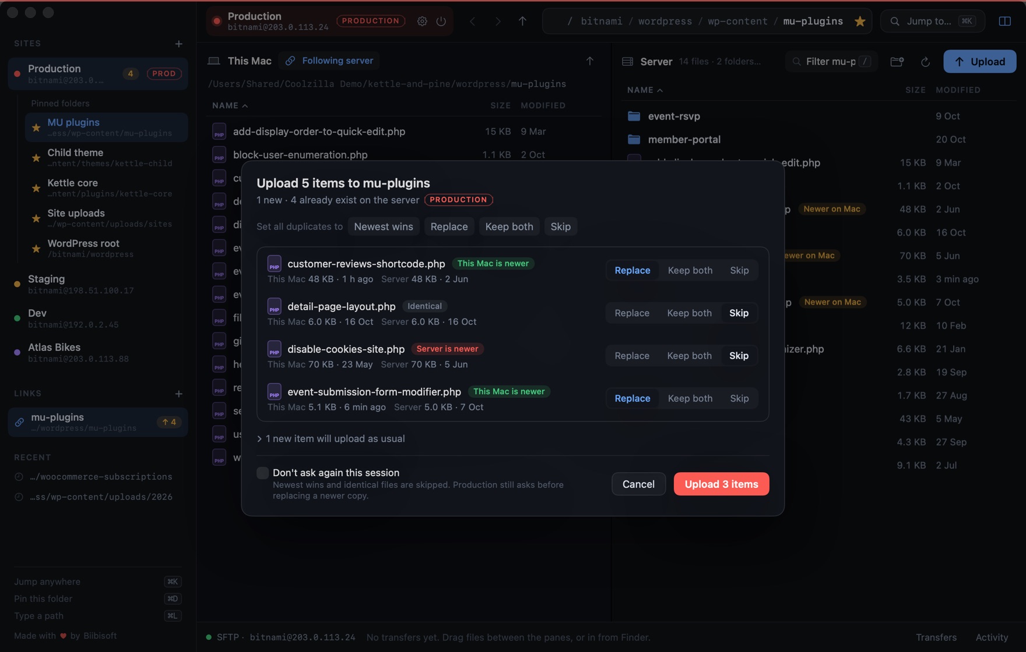The width and height of the screenshot is (1026, 652).
Task: Set all duplicates to Skip
Action: tap(560, 226)
